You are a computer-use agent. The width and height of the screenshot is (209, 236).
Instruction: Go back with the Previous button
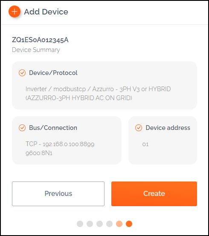pyautogui.click(x=58, y=194)
